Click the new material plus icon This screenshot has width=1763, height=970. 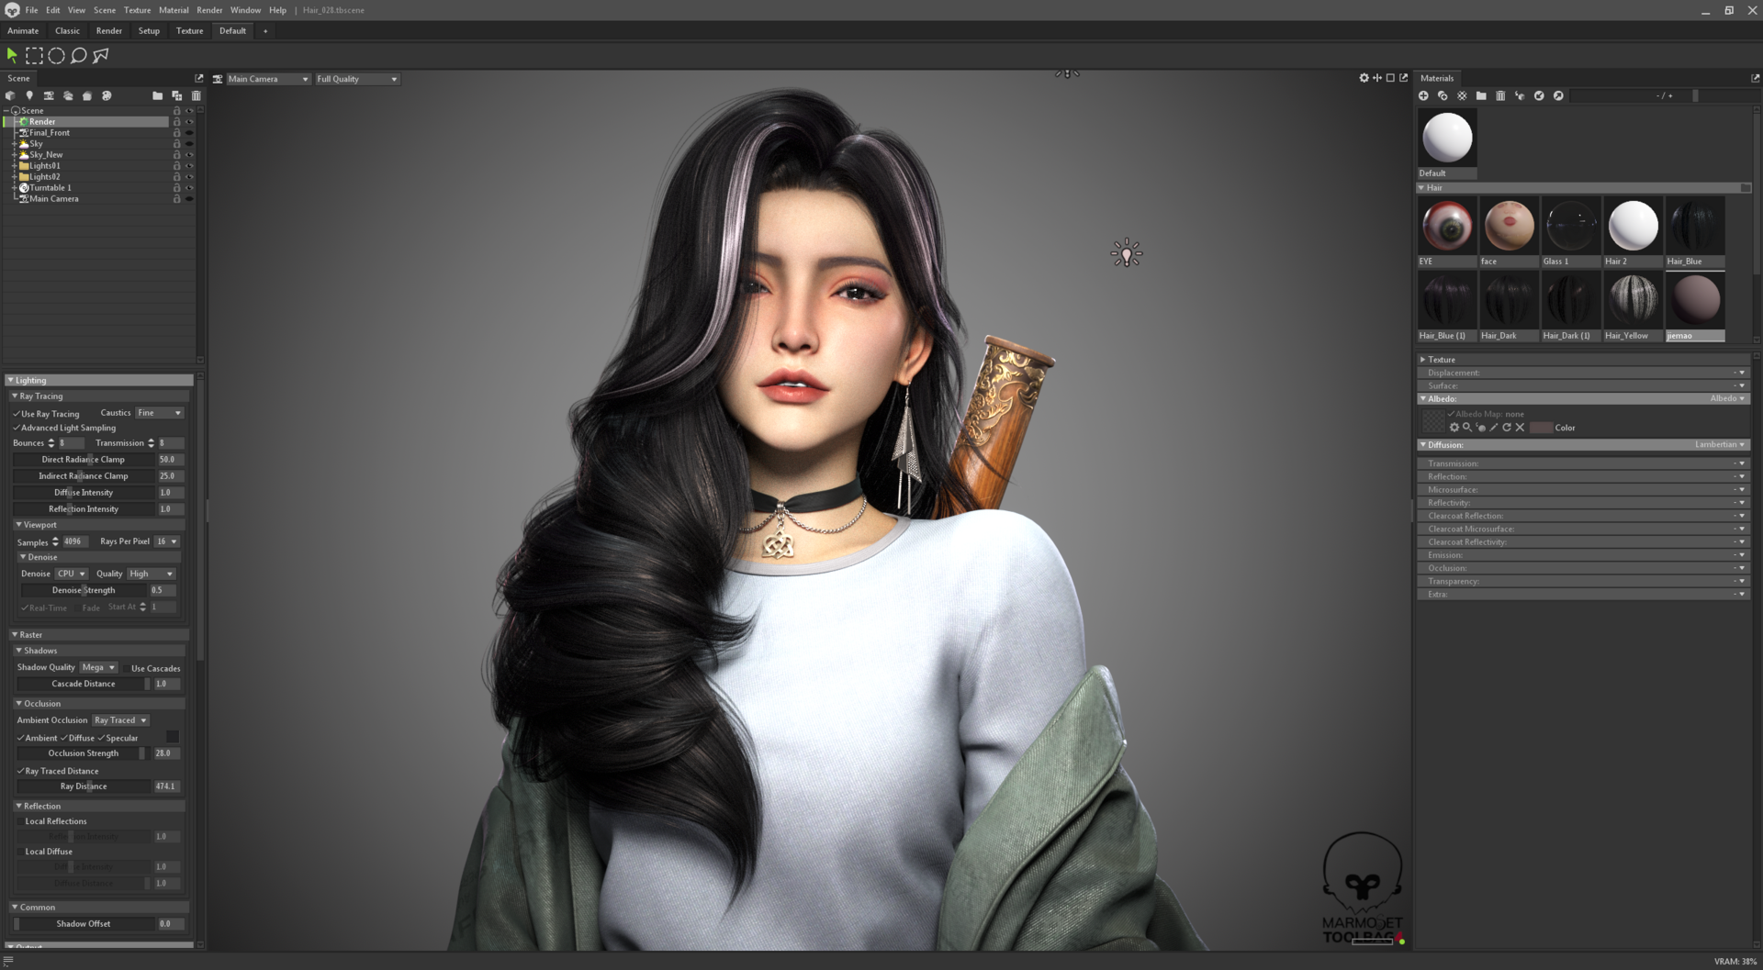(1423, 95)
